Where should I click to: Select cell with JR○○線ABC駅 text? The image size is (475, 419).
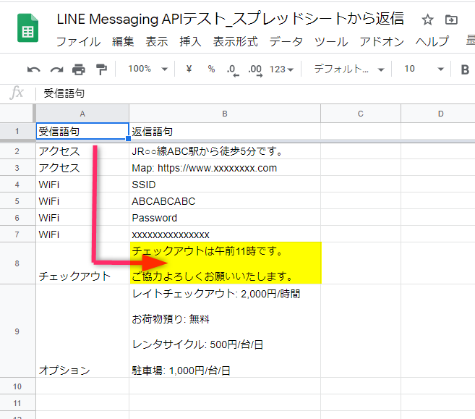224,151
